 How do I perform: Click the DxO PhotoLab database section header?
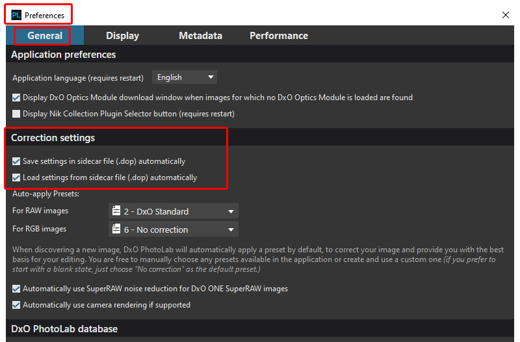point(64,329)
